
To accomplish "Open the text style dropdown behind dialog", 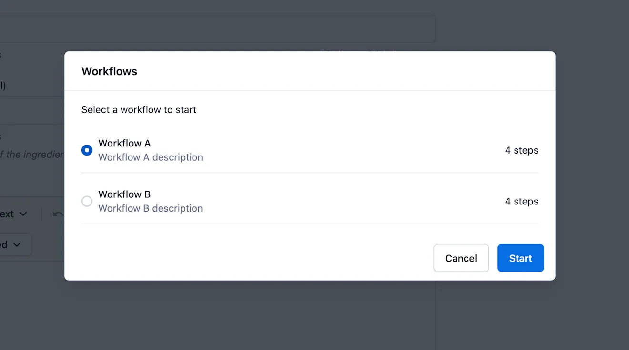I will [x=14, y=214].
